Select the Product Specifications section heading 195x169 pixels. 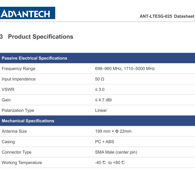click(x=40, y=37)
